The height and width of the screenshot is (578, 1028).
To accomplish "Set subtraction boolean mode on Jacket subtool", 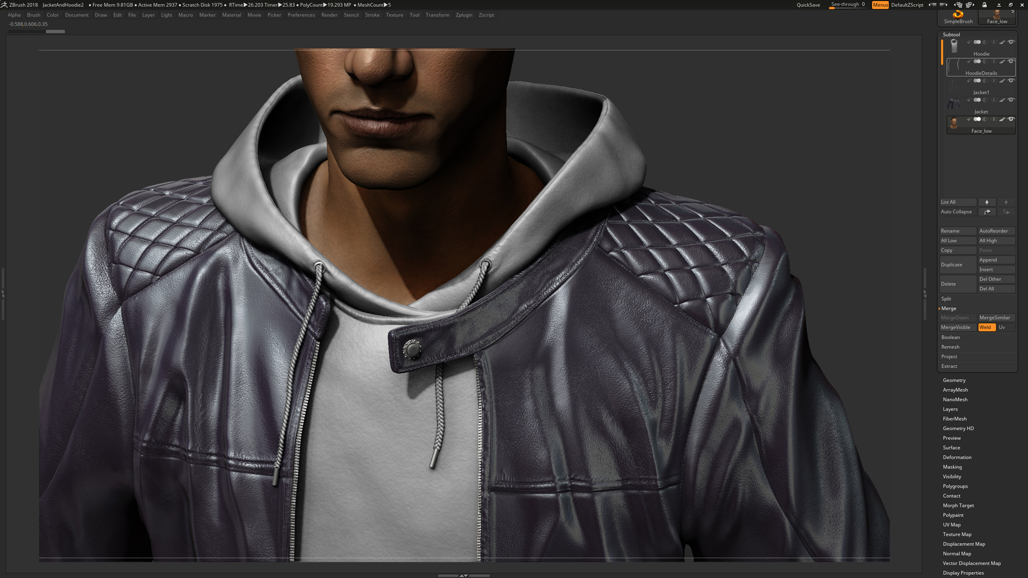I will (x=986, y=100).
